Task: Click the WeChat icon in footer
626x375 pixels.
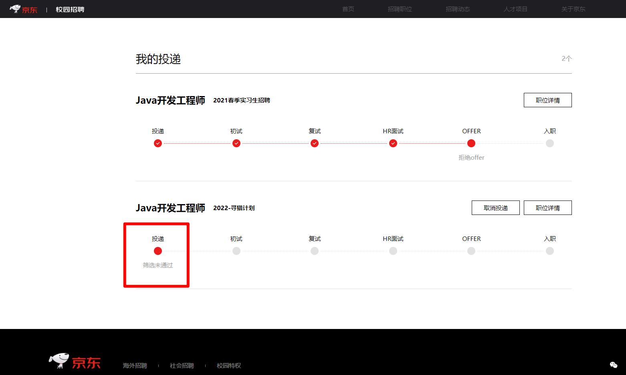Action: click(614, 365)
